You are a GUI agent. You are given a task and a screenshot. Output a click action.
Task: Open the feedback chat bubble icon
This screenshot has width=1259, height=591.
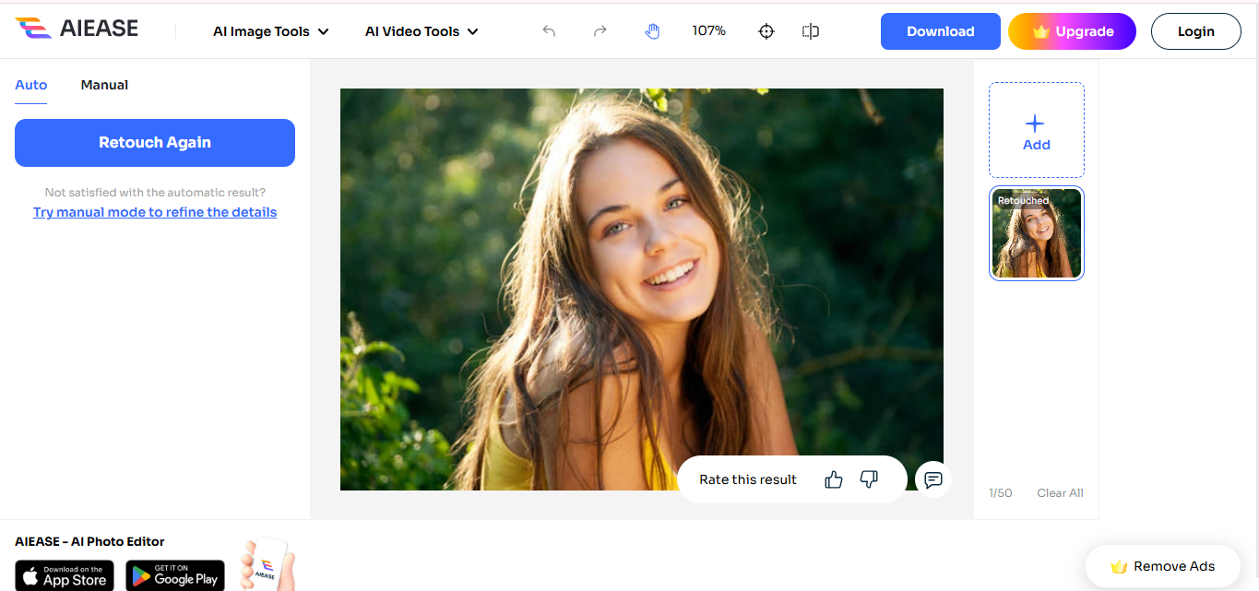click(932, 479)
